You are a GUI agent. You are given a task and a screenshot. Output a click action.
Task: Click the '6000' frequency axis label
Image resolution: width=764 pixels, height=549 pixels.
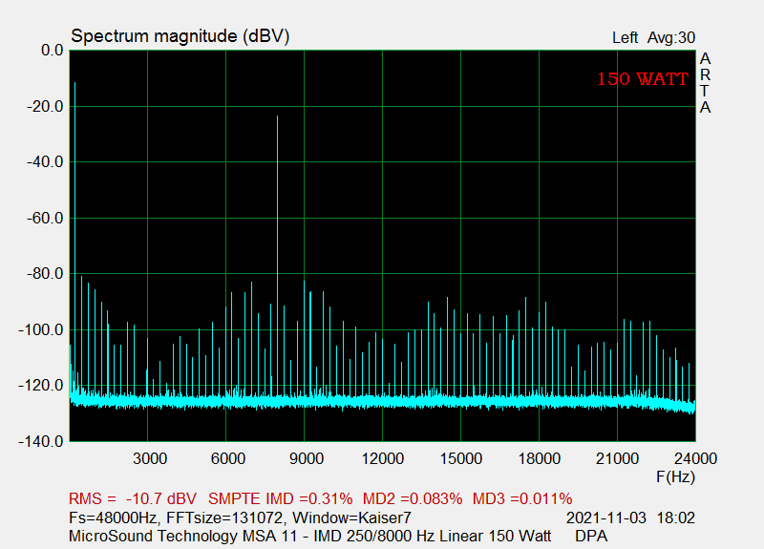click(x=227, y=458)
